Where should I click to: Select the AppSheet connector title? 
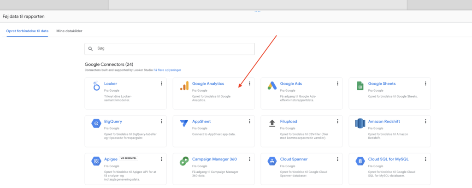point(201,122)
